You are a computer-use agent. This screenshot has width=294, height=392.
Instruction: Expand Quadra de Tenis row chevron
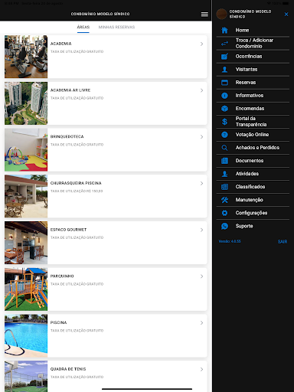point(201,369)
